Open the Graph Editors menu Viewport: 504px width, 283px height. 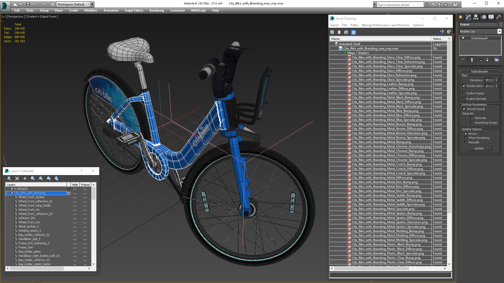click(x=134, y=10)
